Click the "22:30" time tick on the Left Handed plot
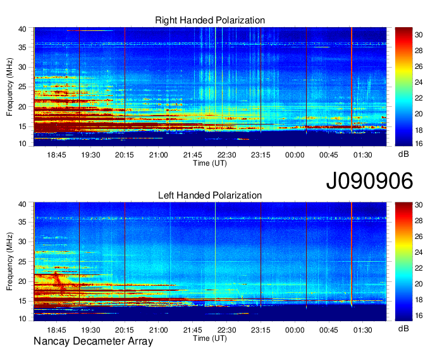This screenshot has width=430, height=349. tap(226, 330)
